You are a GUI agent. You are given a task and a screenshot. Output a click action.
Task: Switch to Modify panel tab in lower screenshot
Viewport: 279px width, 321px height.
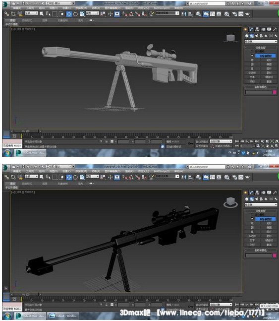[251, 193]
